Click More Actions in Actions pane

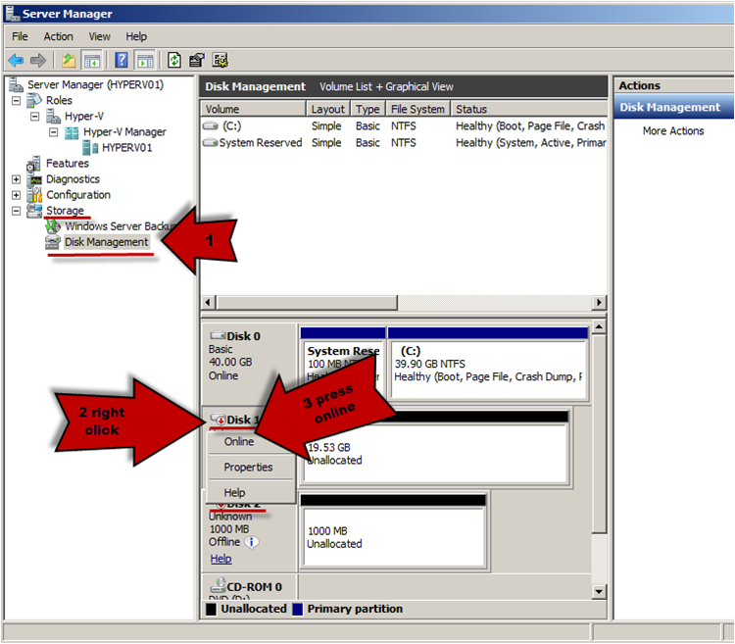(x=673, y=130)
